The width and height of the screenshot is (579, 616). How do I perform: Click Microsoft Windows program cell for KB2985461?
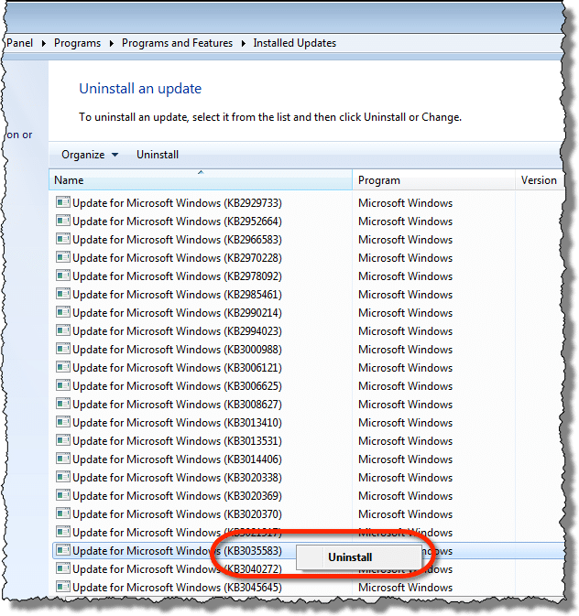click(405, 294)
